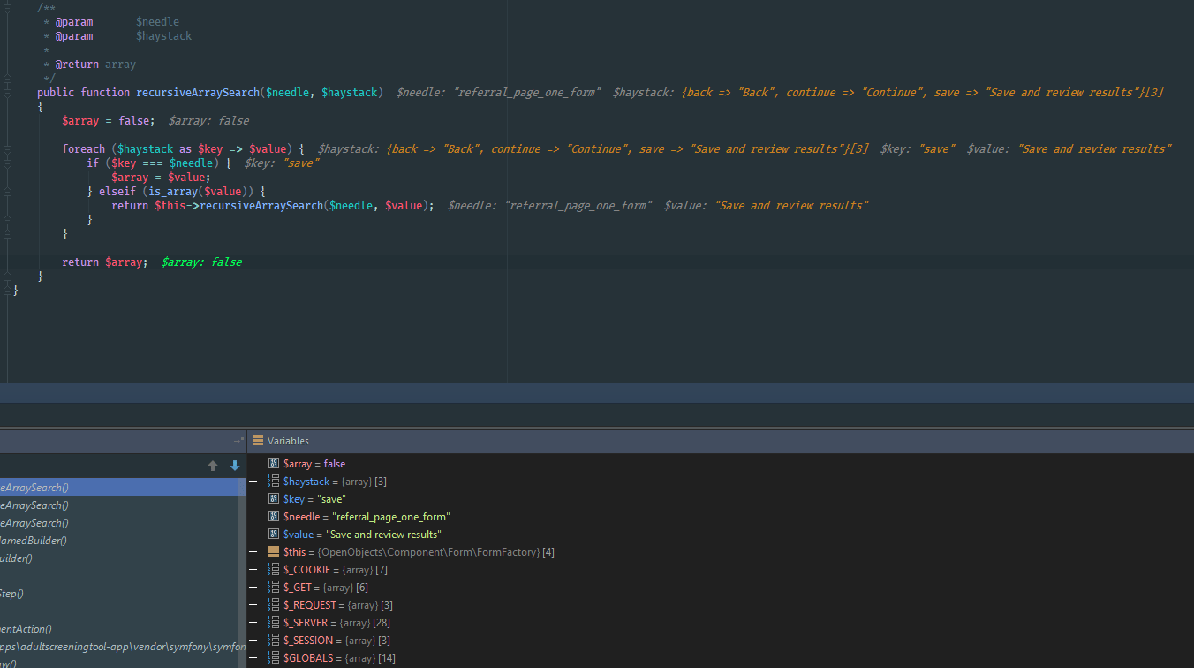
Task: Click the '$array = $value;' code line
Action: coord(161,178)
